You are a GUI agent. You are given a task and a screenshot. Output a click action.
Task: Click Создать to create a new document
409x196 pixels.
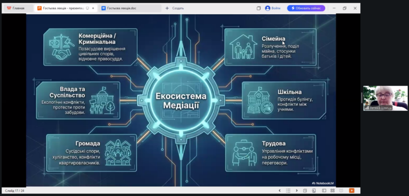coord(175,8)
